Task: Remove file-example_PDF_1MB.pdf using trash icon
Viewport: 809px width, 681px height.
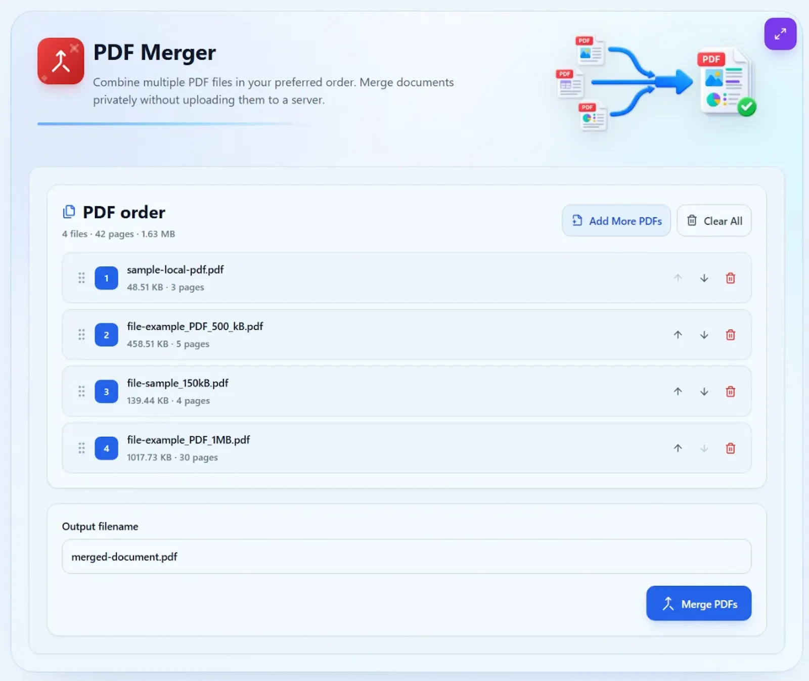Action: [730, 448]
